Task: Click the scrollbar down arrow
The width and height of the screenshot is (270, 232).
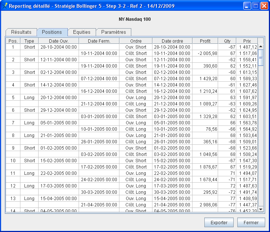Action: point(260,209)
